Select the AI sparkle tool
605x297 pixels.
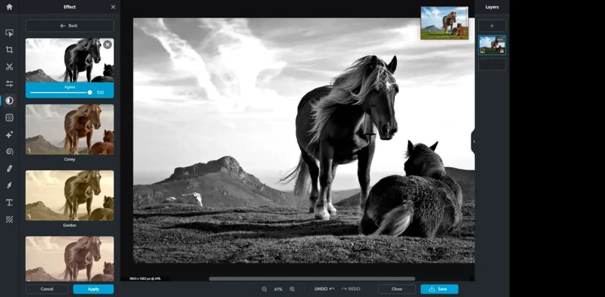pyautogui.click(x=9, y=134)
